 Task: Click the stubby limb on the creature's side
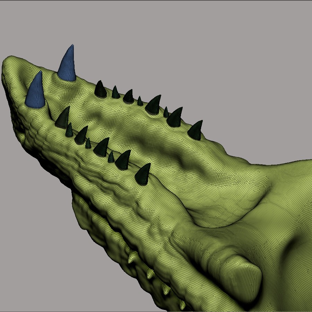tap(239, 274)
